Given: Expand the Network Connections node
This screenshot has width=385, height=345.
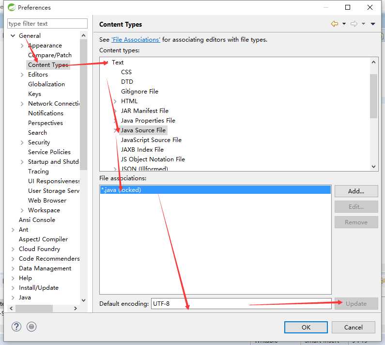Looking at the screenshot, I should point(22,104).
